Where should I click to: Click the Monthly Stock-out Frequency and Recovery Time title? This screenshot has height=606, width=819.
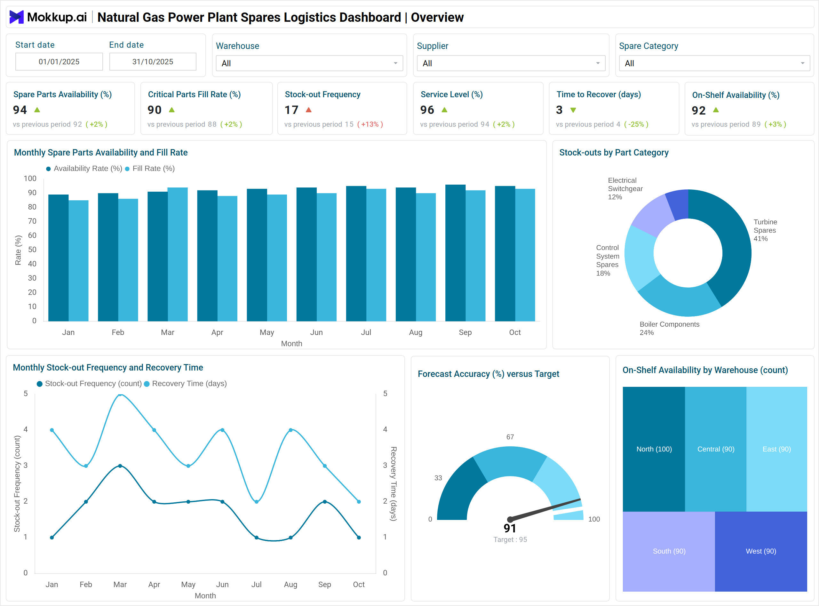point(108,368)
